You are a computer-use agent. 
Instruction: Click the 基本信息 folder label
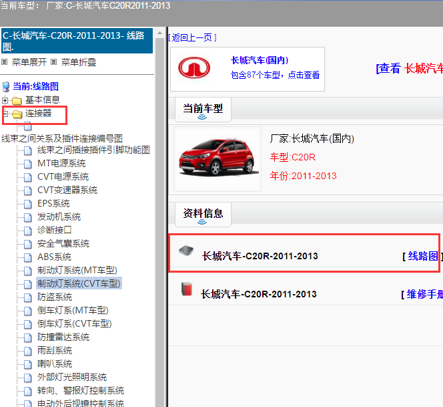43,100
